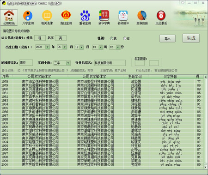Select 男 gender radio button
Screen dimensions: 208x175
coord(111,38)
